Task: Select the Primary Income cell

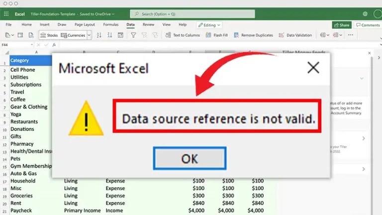Action: pyautogui.click(x=84, y=211)
